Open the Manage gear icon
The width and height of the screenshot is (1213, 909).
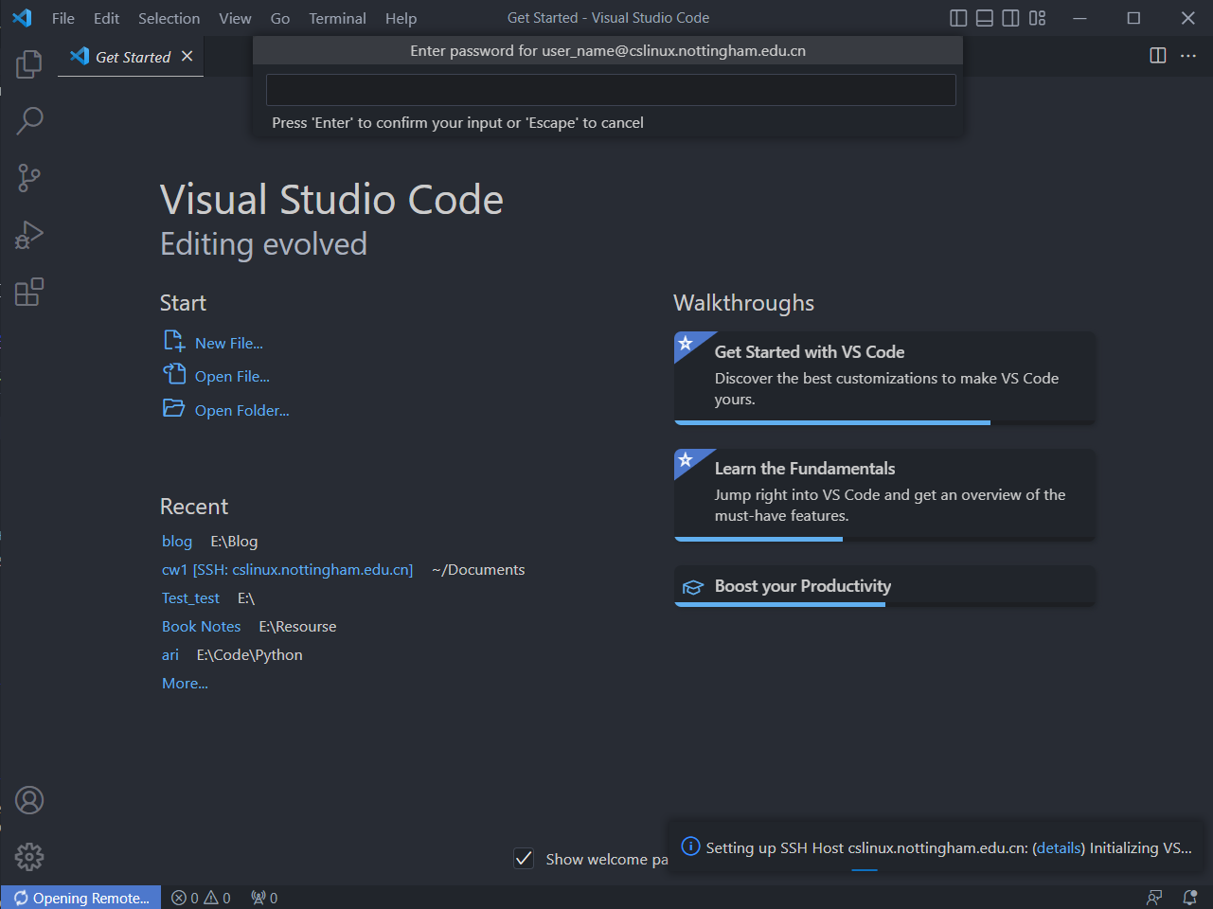pos(29,857)
